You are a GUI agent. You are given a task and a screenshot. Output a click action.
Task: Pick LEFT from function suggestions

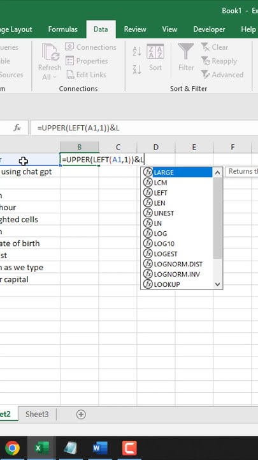(x=178, y=193)
